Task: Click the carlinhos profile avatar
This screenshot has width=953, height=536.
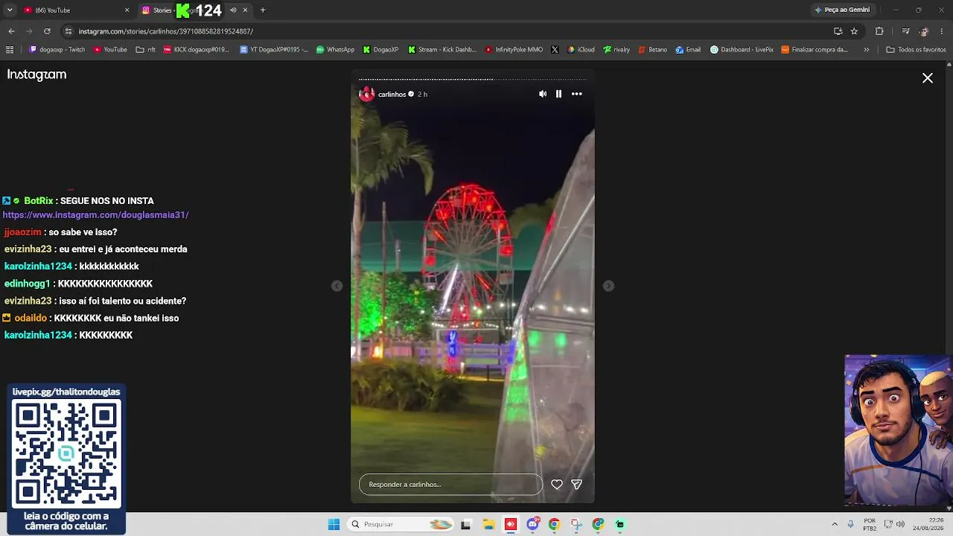Action: point(366,94)
